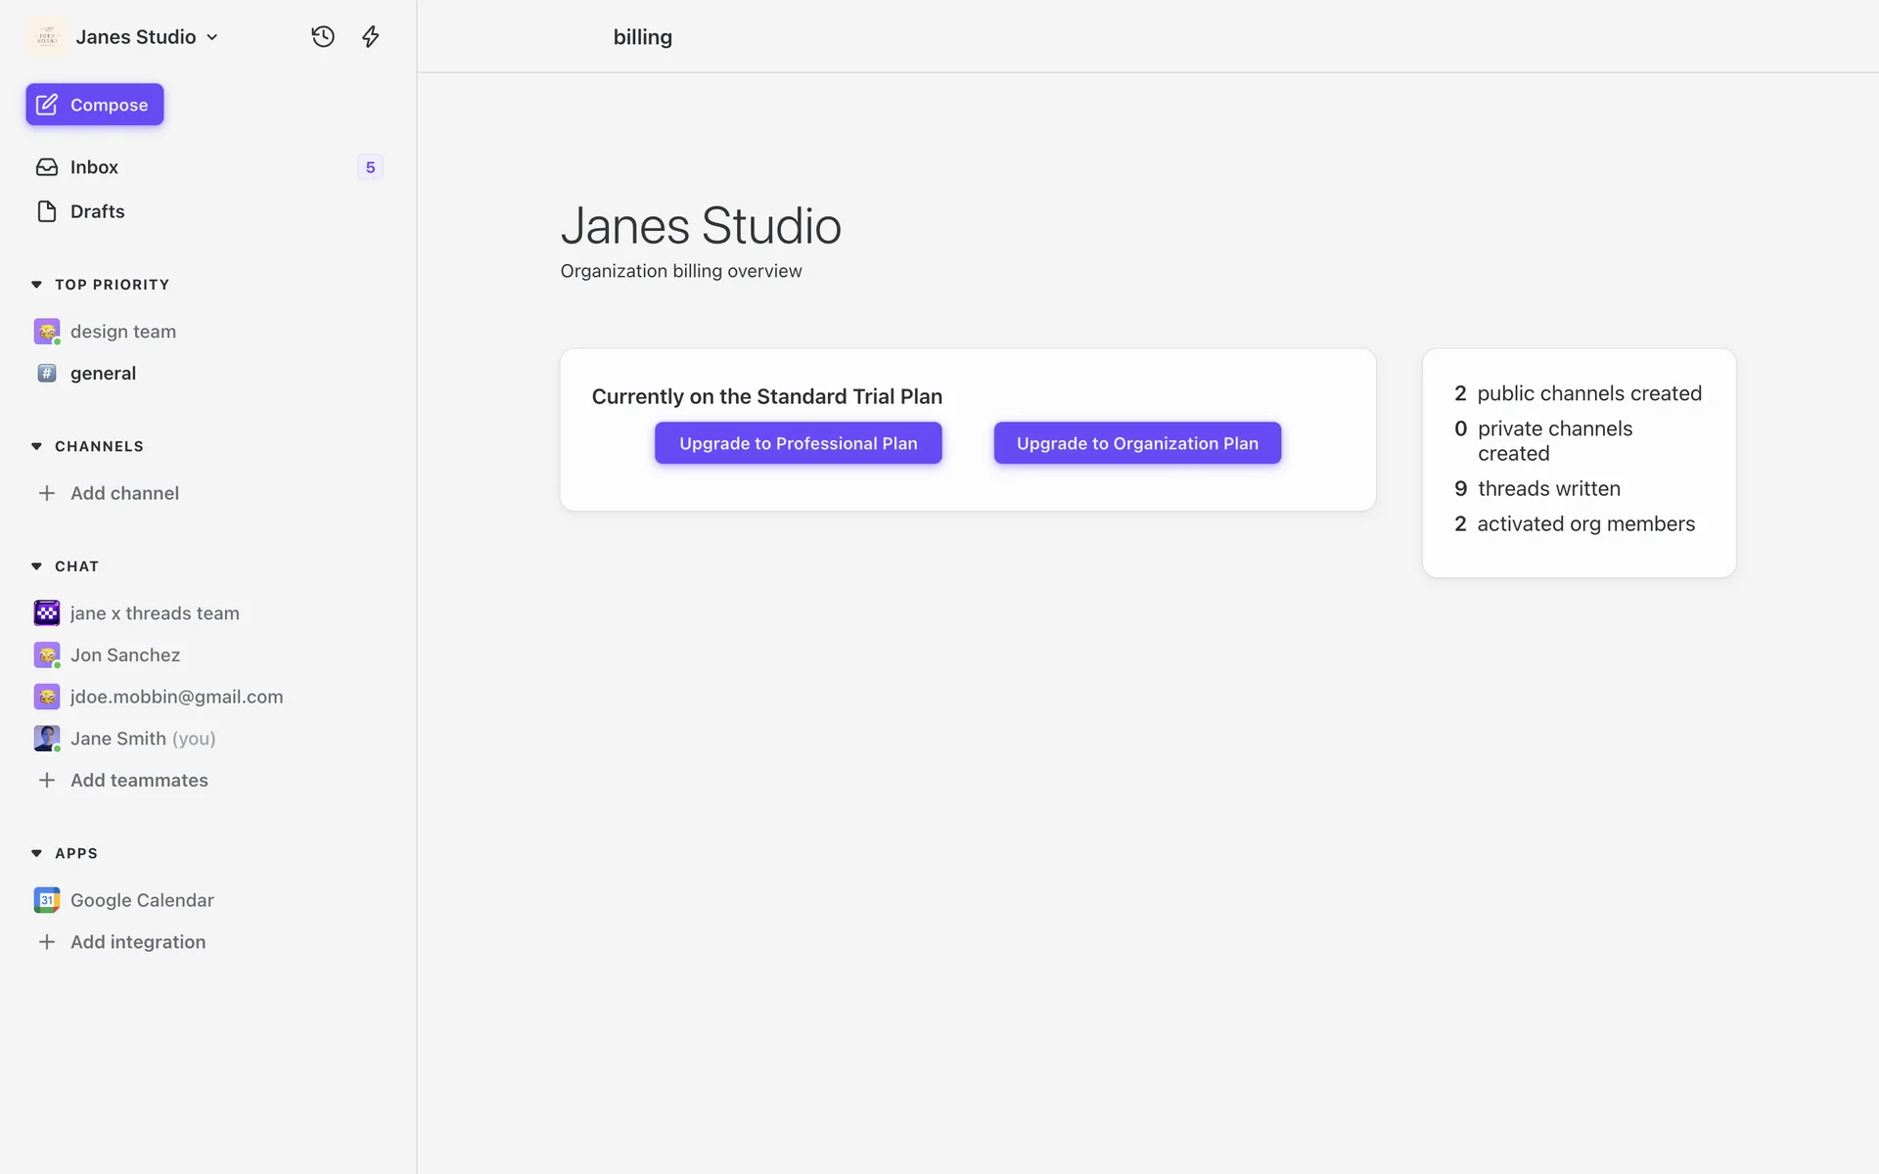Image resolution: width=1879 pixels, height=1174 pixels.
Task: Click the Compose button
Action: pyautogui.click(x=95, y=105)
